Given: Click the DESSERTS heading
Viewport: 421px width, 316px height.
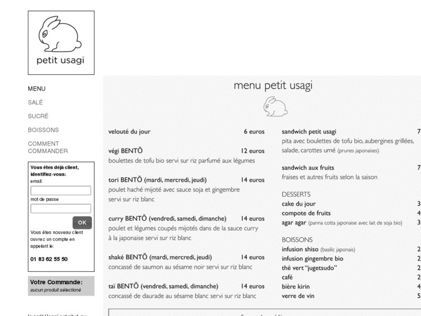Looking at the screenshot, I should tap(296, 194).
